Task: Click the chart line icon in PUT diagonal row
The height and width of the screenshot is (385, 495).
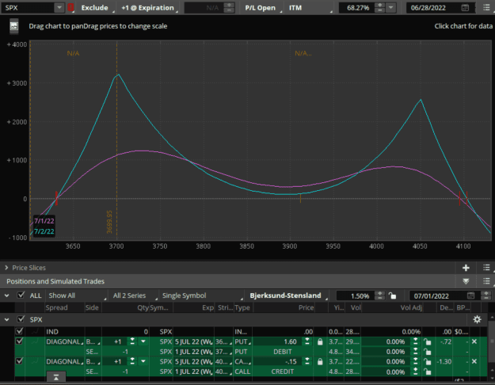Action: click(x=35, y=341)
